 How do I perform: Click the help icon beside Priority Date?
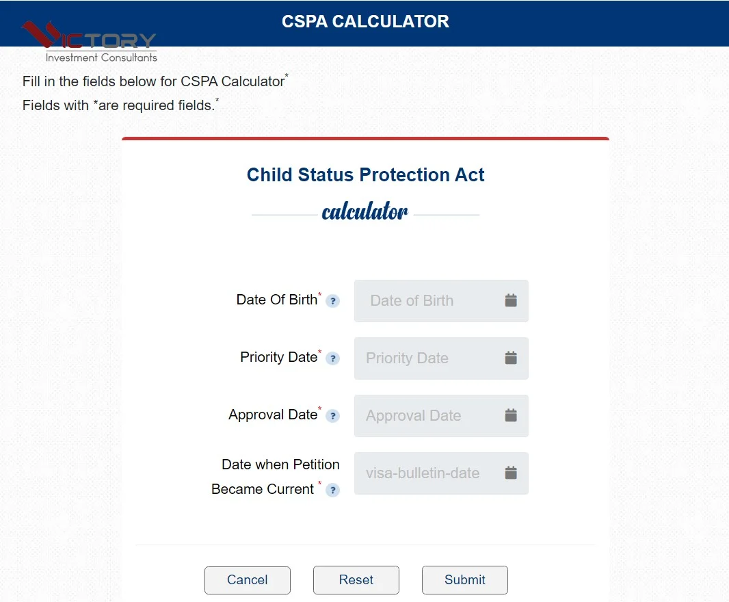[x=332, y=358]
